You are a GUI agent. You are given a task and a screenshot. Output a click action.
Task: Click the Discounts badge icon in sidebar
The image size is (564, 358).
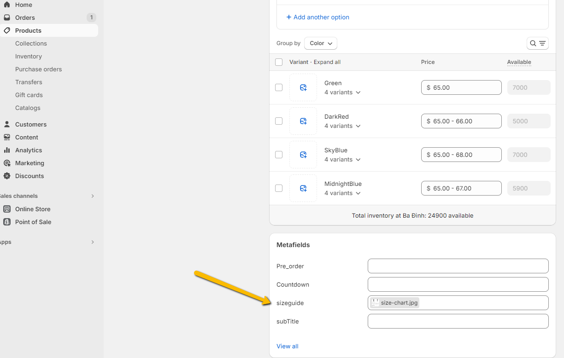(7, 176)
